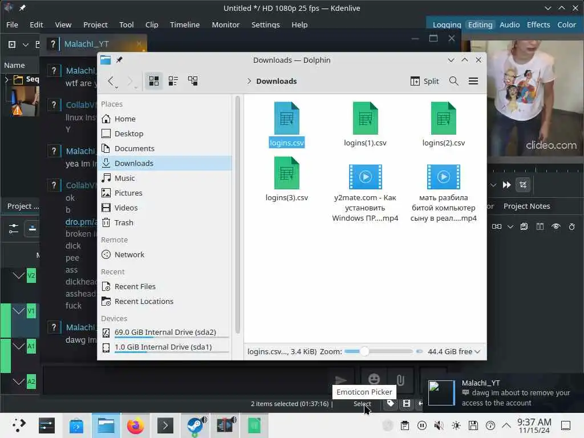Open the dro.pm link in chat
Viewport: 584px width, 438px height.
[x=81, y=222]
